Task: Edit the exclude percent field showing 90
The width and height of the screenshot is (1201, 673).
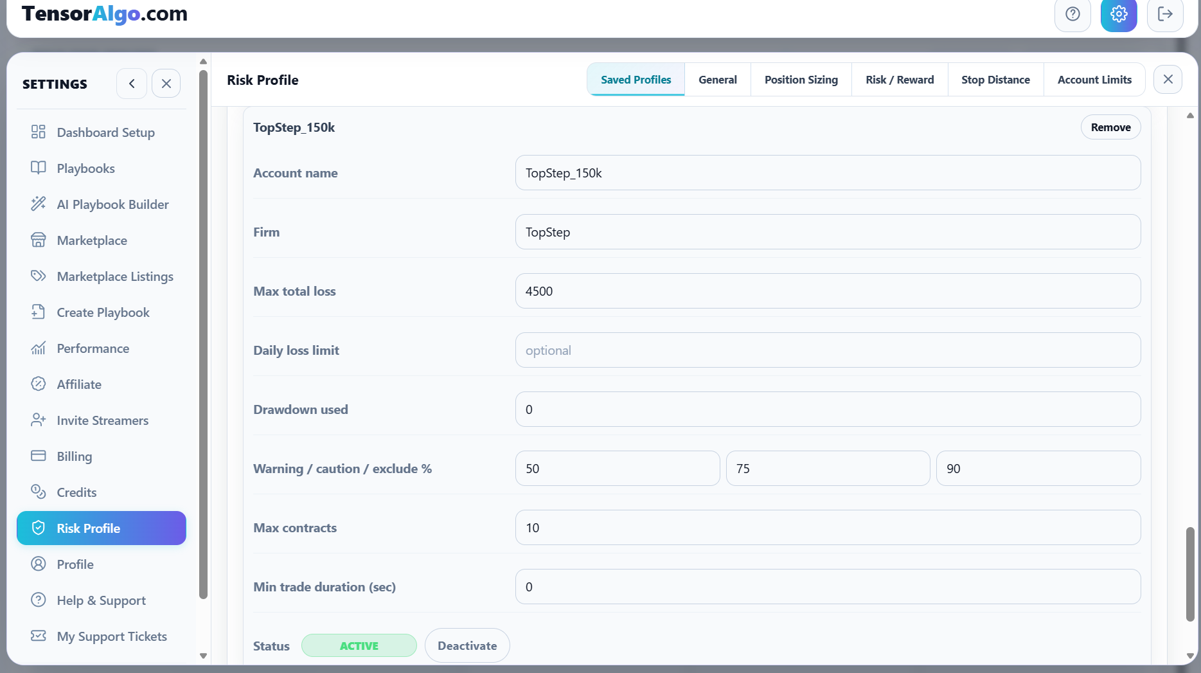Action: click(1038, 469)
